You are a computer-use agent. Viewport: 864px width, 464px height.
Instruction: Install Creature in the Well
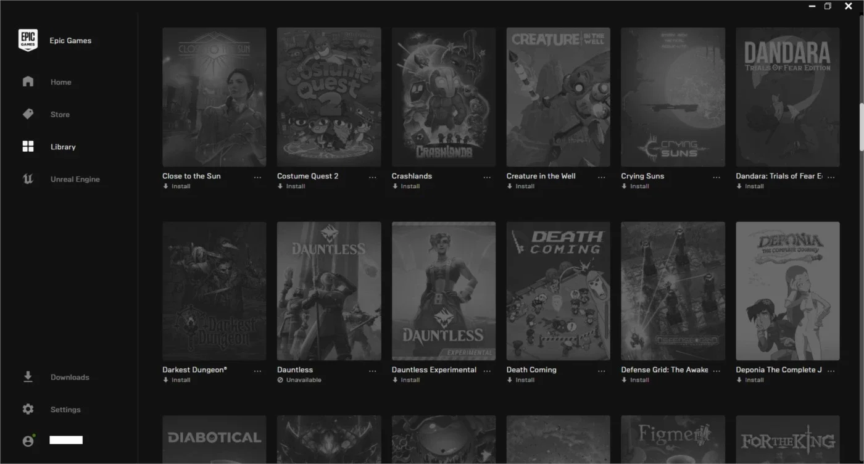click(521, 186)
